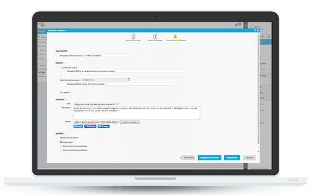313x195 pixels.
Task: Share via the Facebook Partager button
Action: (x=90, y=126)
